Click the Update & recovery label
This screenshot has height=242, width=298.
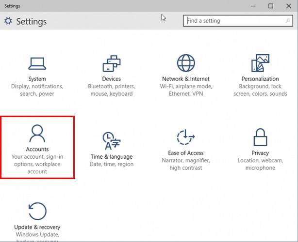(x=37, y=227)
